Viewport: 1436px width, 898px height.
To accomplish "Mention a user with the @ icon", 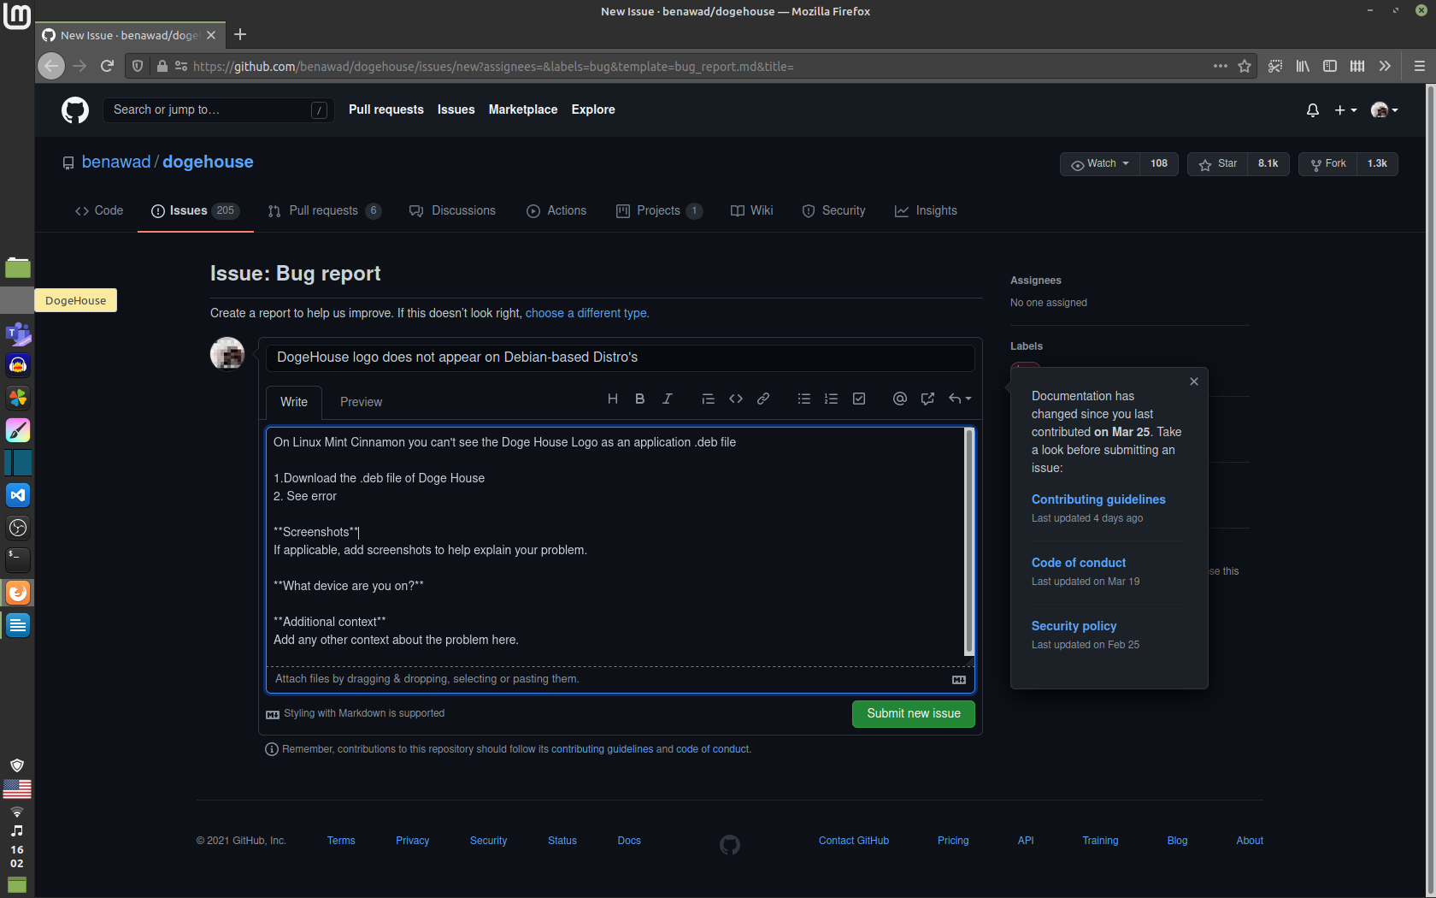I will point(899,399).
